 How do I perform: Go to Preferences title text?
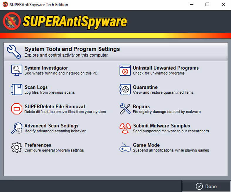click(38, 145)
